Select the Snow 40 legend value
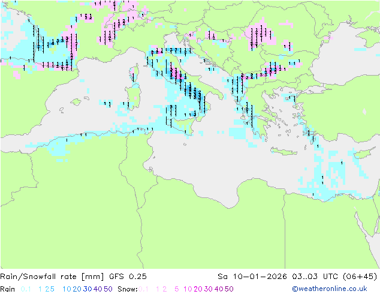 pos(219,289)
